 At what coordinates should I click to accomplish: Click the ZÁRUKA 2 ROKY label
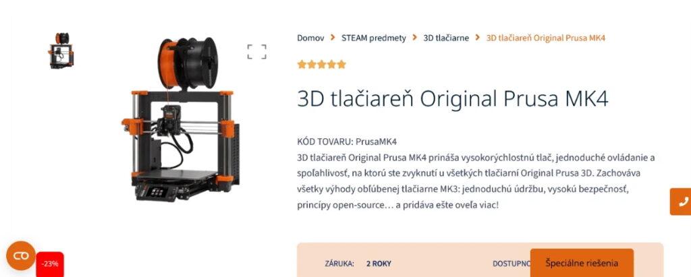(x=358, y=264)
